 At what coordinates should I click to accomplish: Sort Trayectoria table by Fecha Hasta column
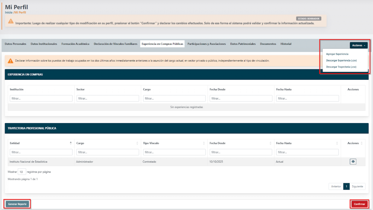337,143
